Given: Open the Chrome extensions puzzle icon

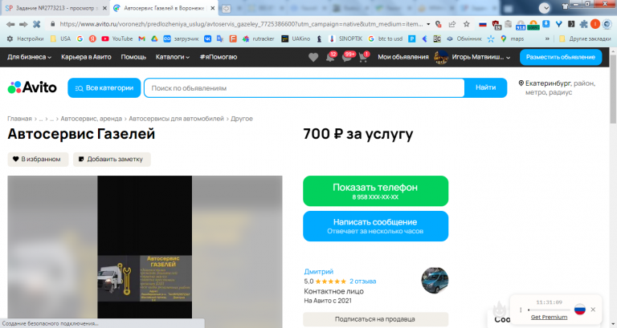Looking at the screenshot, I should [583, 24].
